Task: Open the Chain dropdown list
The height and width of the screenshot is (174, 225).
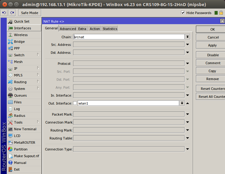Action: [187, 37]
